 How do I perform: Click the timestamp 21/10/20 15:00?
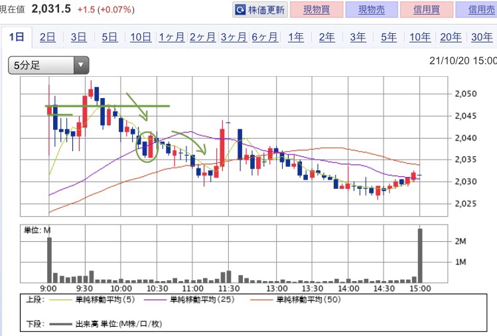pyautogui.click(x=463, y=60)
